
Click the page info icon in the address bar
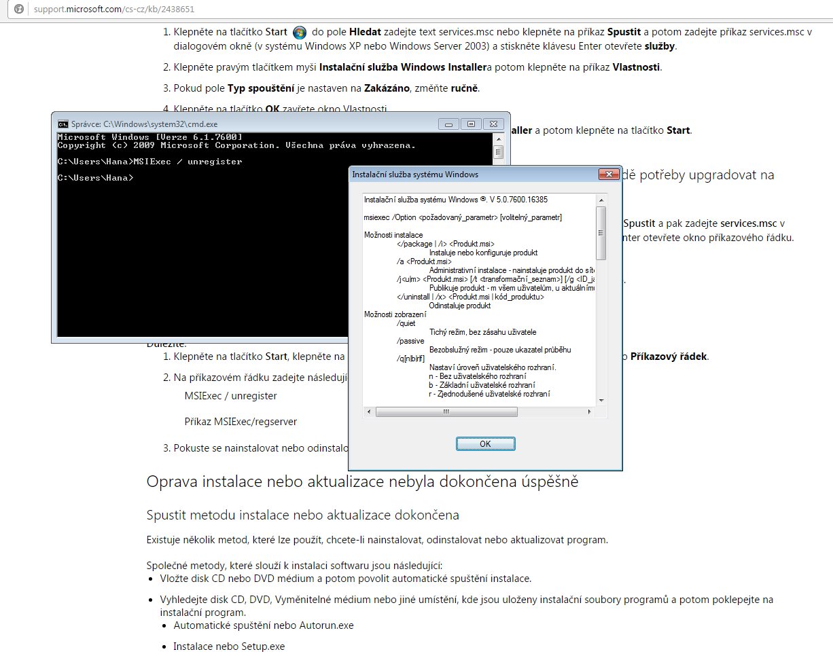click(x=19, y=10)
